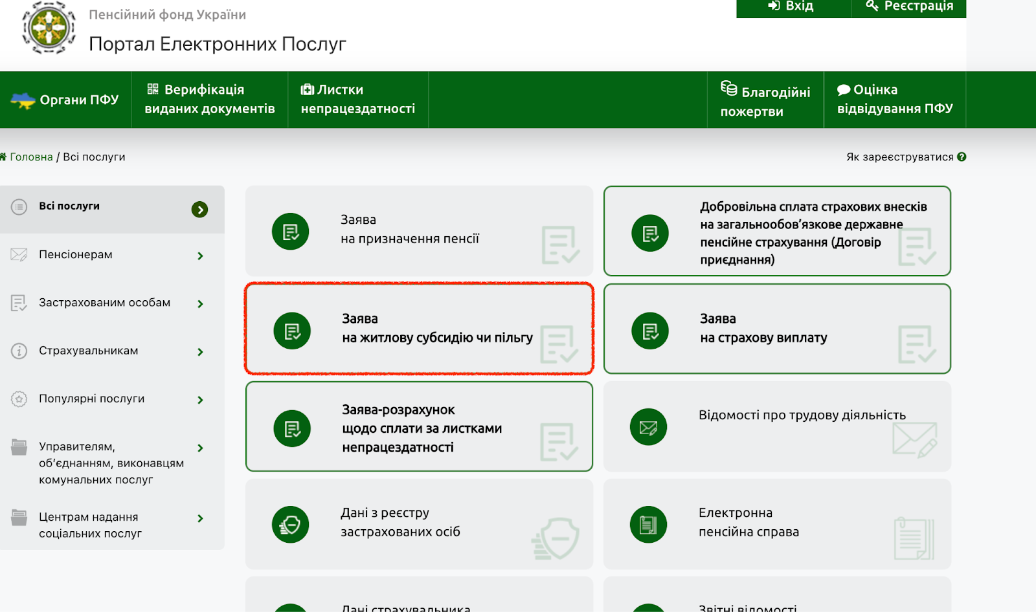Select Управителям, об'єднанням, виконавцям sidebar item
The height and width of the screenshot is (612, 1036).
[x=112, y=463]
